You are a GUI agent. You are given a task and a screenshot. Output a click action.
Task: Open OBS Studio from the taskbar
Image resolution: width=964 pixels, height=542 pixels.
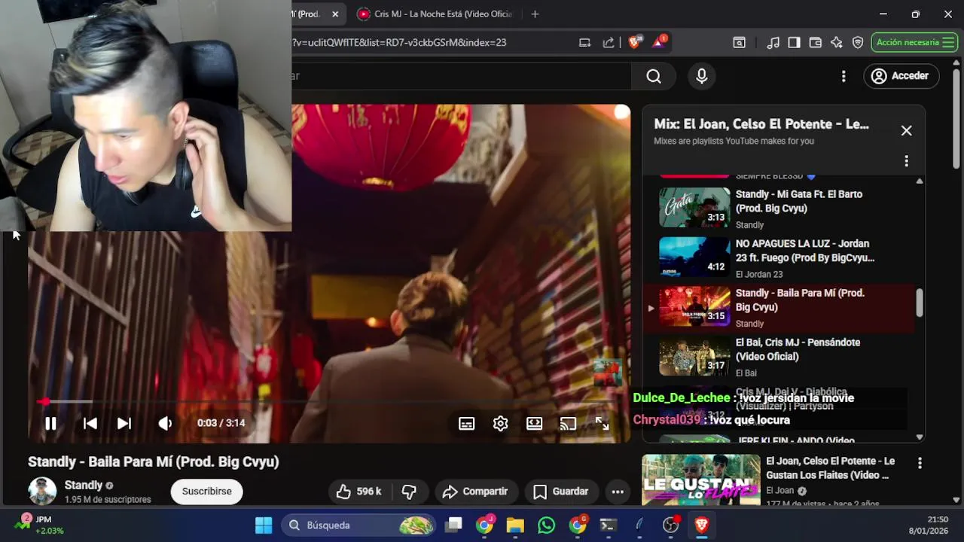pyautogui.click(x=670, y=525)
